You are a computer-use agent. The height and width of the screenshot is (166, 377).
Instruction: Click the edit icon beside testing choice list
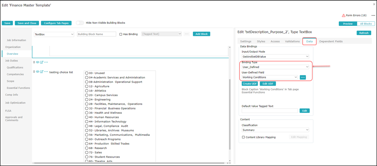42,72
